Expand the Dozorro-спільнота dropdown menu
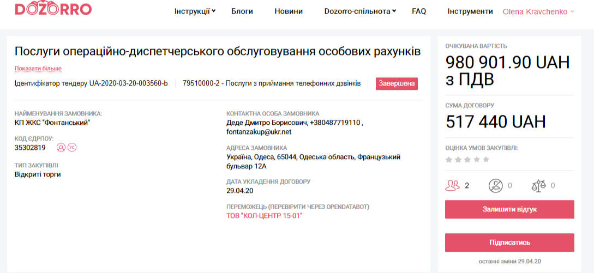The height and width of the screenshot is (273, 594). (x=360, y=11)
